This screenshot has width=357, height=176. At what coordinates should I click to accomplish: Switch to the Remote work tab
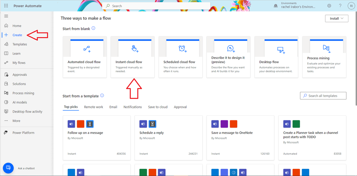point(94,107)
